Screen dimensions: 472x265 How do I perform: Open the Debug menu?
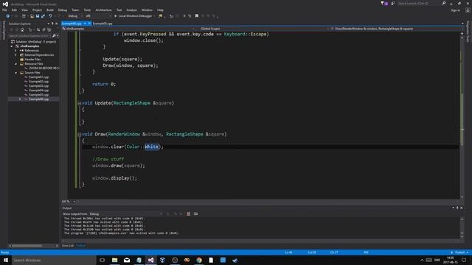pos(63,10)
